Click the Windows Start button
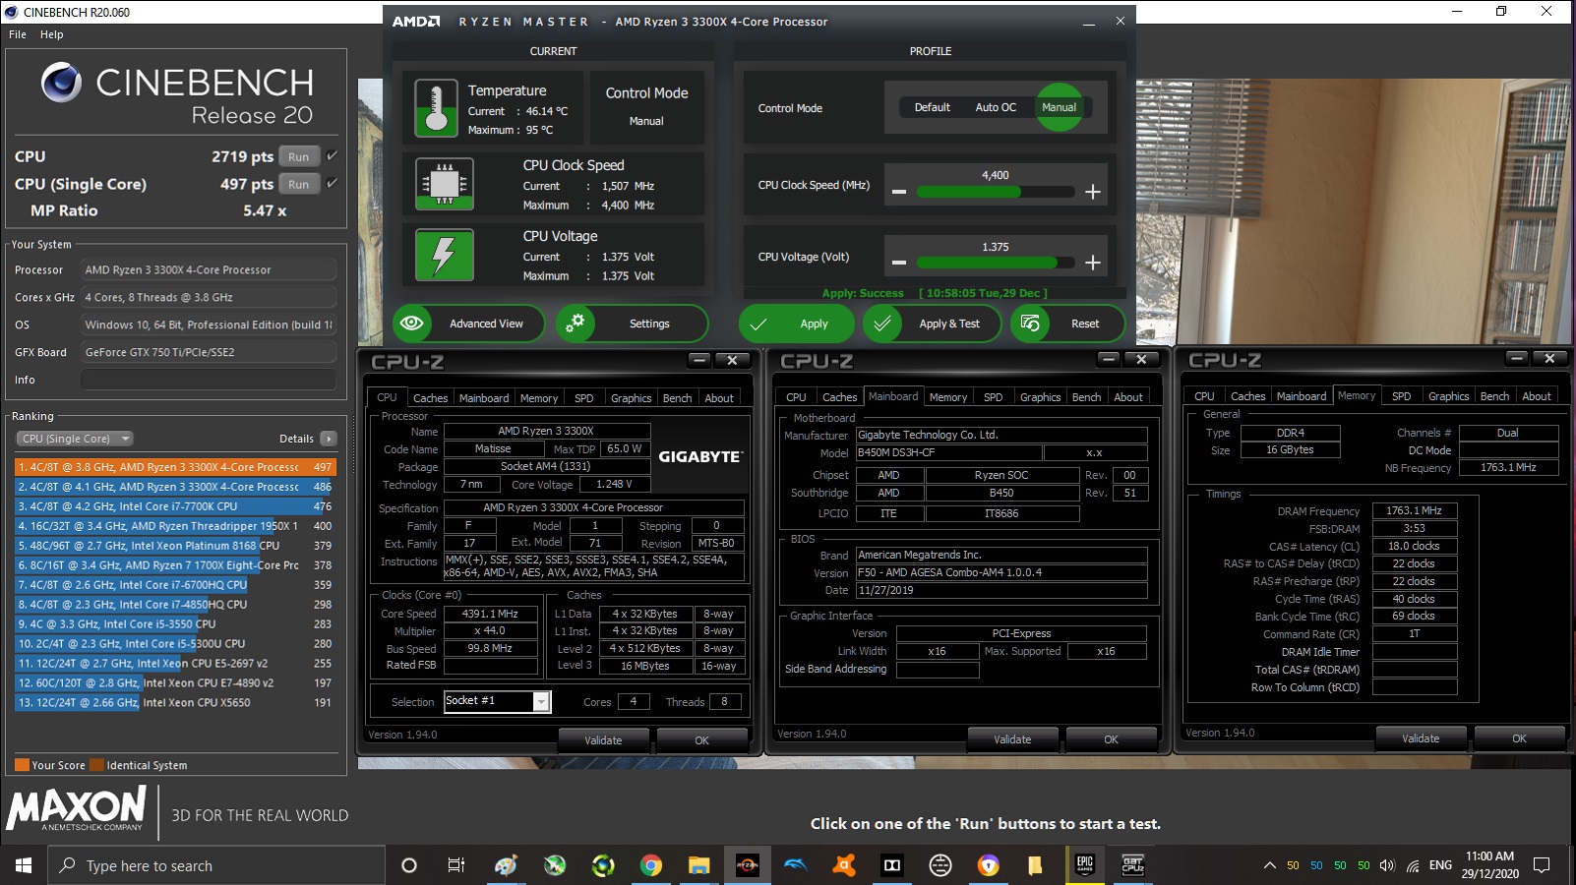1576x885 pixels. tap(24, 865)
